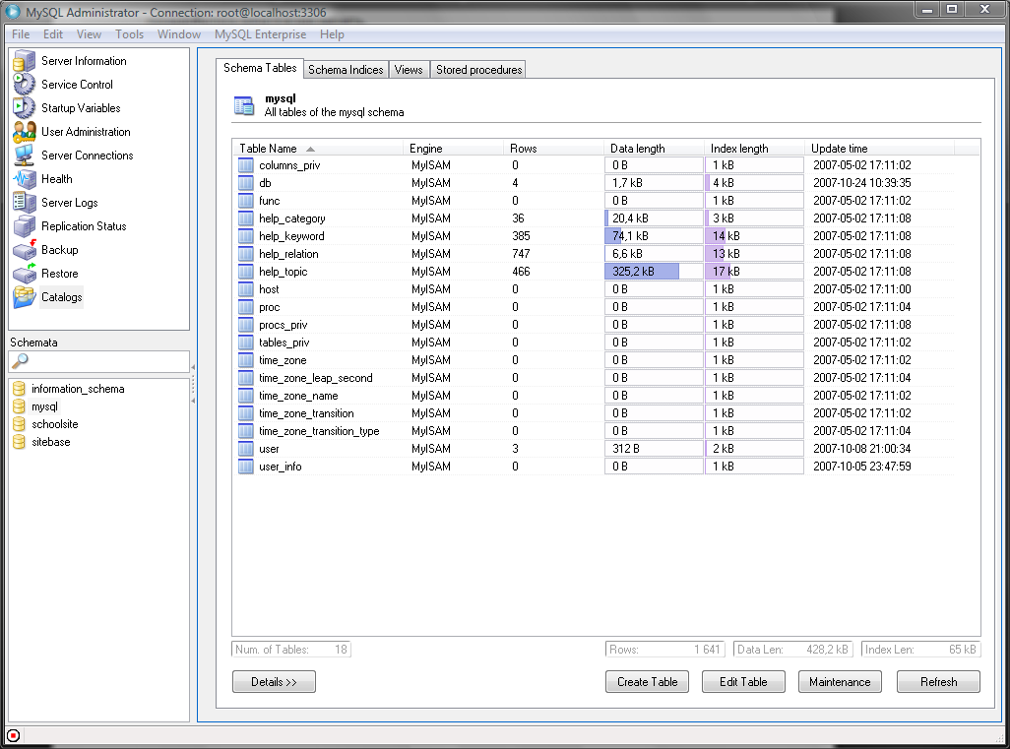Open User Administration icon in sidebar
The width and height of the screenshot is (1010, 749).
pos(25,132)
